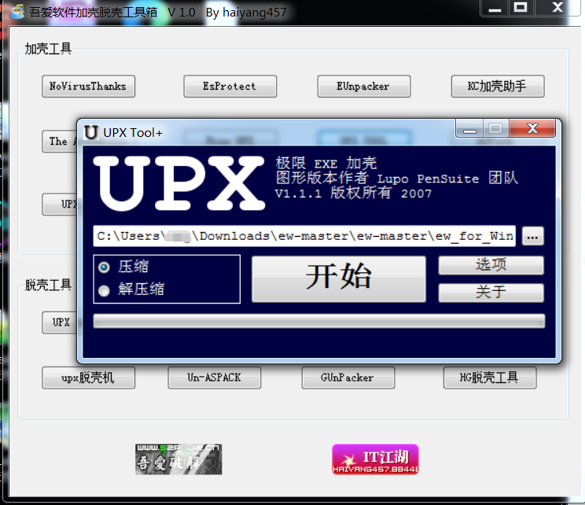Close the 吾爱软件加壳脱壳工具箱 main window

(557, 8)
